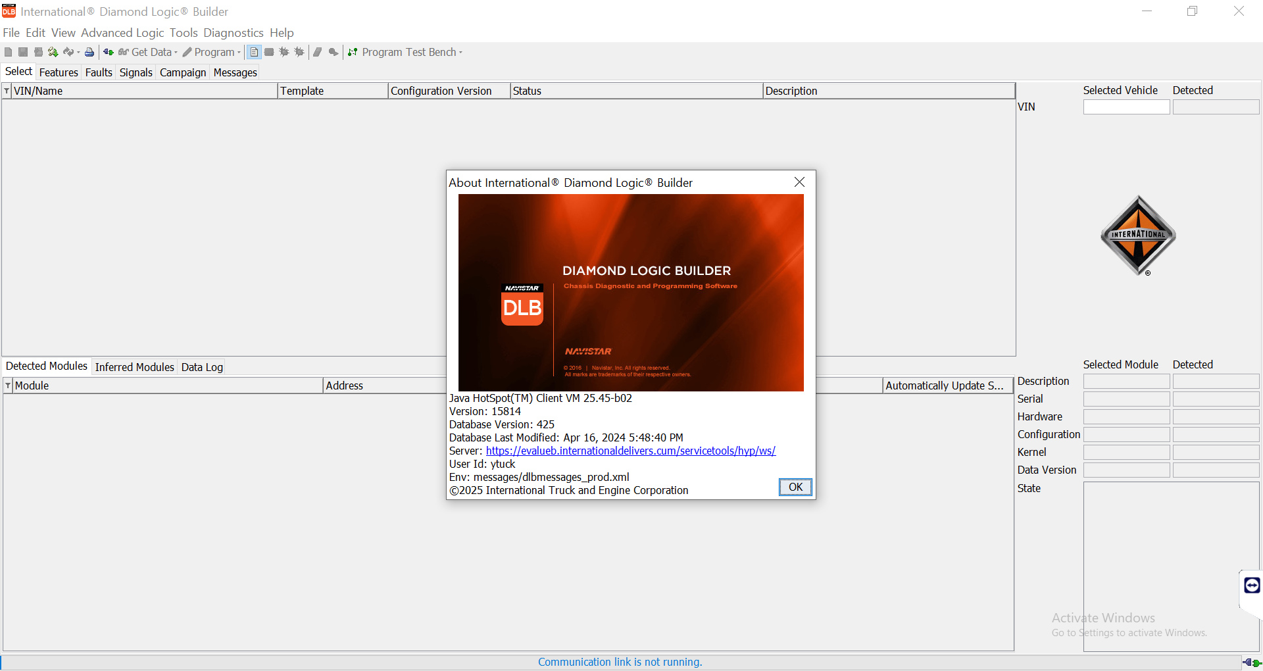Expand the Program Test Bench dropdown arrow
The image size is (1263, 671).
coord(460,53)
